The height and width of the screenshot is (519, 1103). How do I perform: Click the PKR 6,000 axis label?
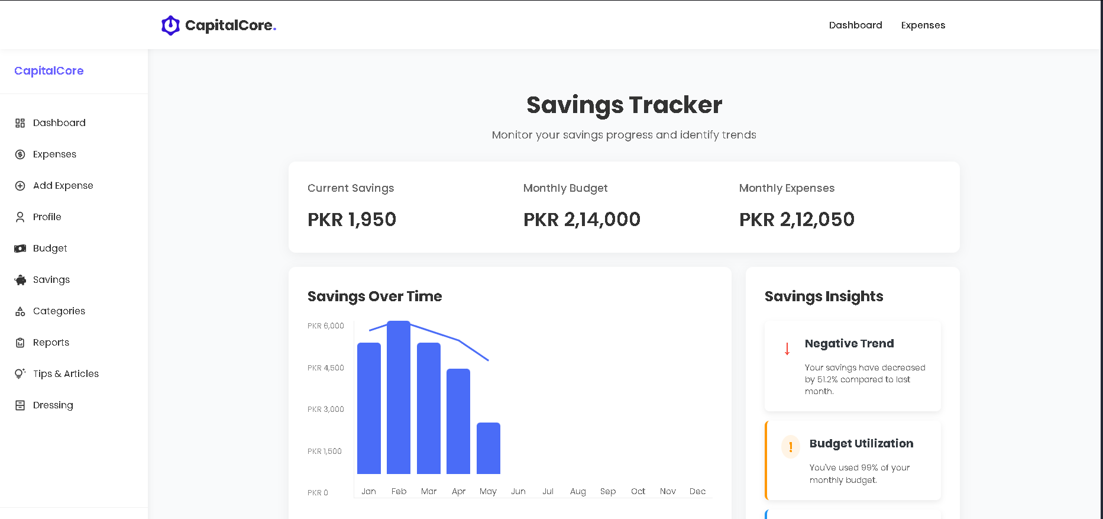tap(326, 326)
